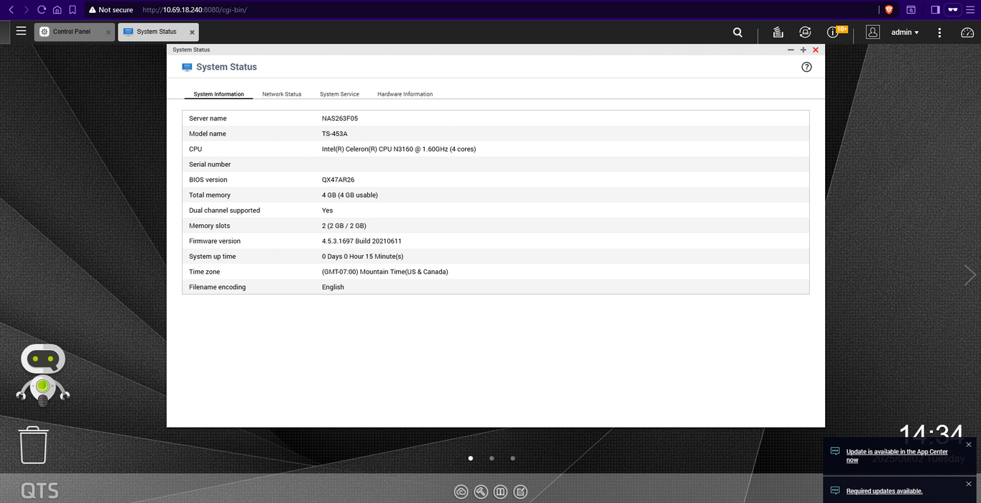981x503 pixels.
Task: Click the myQNAPcloud icon in bottom bar
Action: (x=461, y=492)
